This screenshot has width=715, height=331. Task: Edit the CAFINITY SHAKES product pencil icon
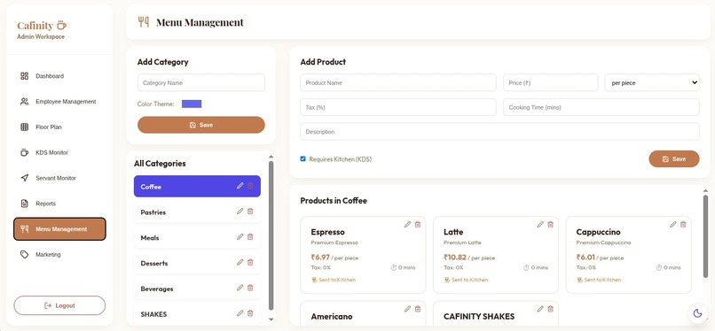(540, 309)
